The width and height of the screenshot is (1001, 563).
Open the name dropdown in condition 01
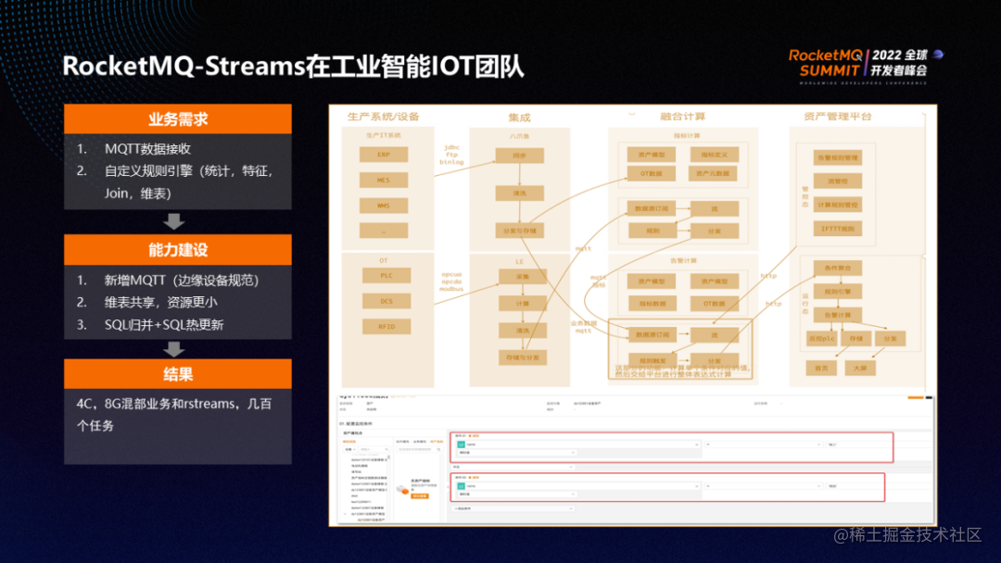581,444
